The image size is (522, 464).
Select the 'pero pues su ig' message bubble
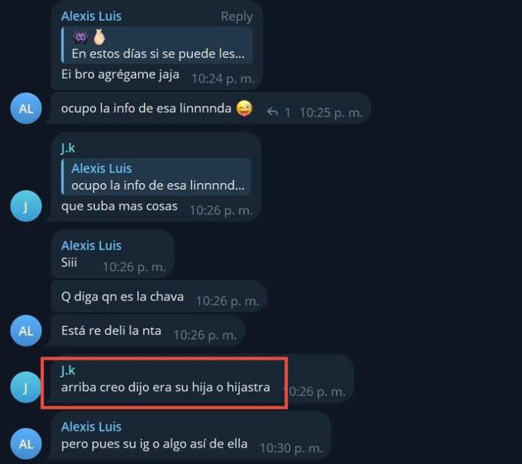(191, 436)
